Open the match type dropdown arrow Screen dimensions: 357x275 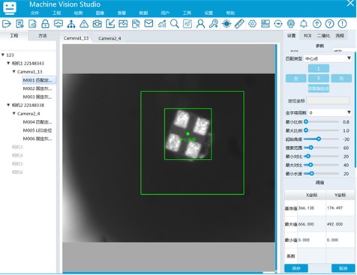click(x=349, y=58)
